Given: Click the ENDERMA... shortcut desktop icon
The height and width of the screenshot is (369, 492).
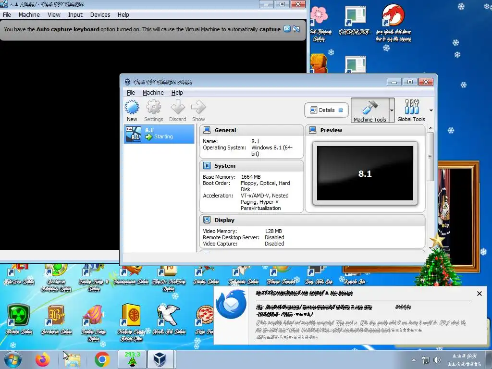Looking at the screenshot, I should point(355,16).
